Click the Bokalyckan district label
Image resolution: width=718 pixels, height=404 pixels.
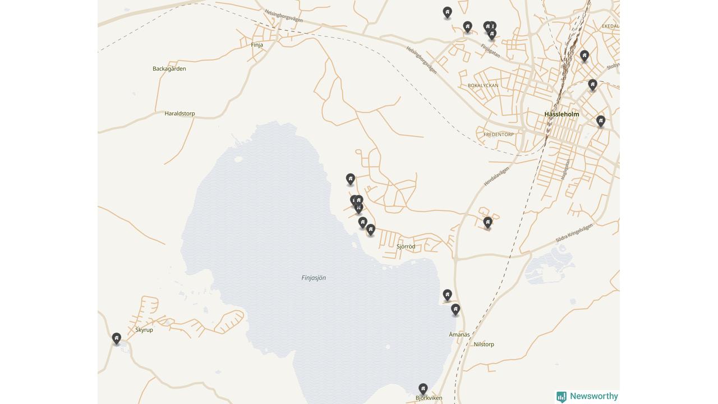(483, 86)
